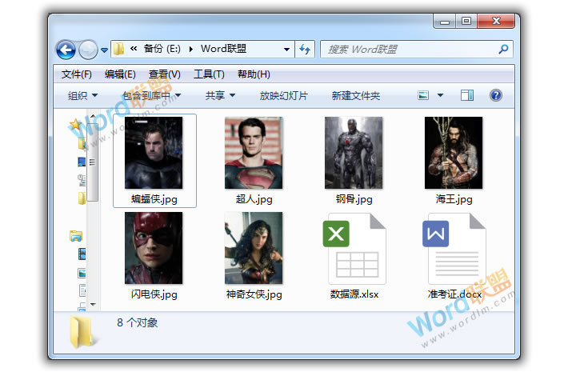Screen dimensions: 568x376
Task: Open the address bar history dropdown
Action: point(287,50)
